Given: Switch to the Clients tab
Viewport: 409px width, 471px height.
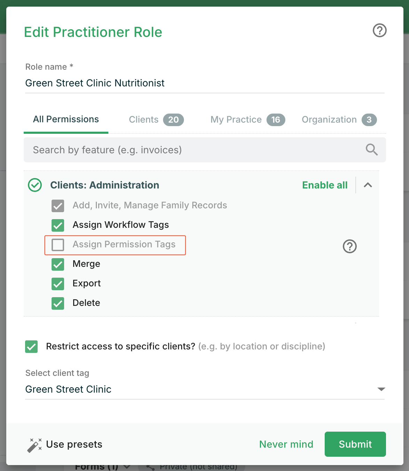Looking at the screenshot, I should (156, 119).
